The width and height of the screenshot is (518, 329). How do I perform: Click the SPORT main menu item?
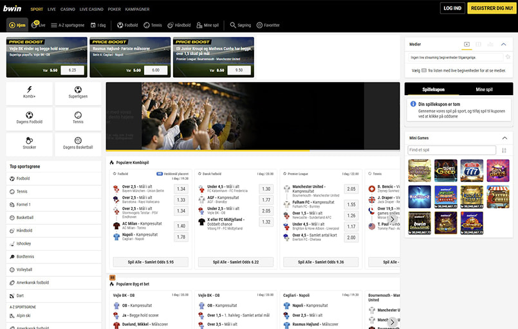click(37, 9)
